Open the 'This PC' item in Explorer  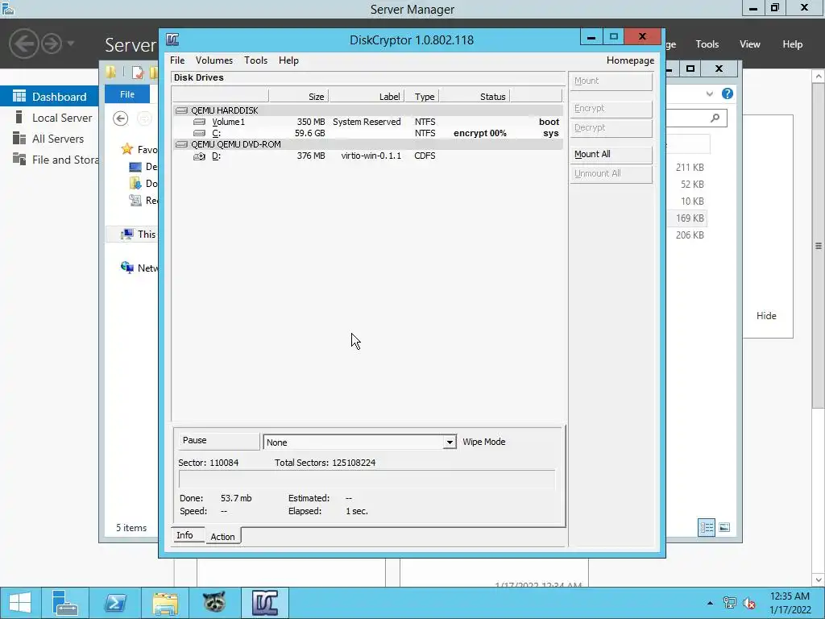coord(133,235)
